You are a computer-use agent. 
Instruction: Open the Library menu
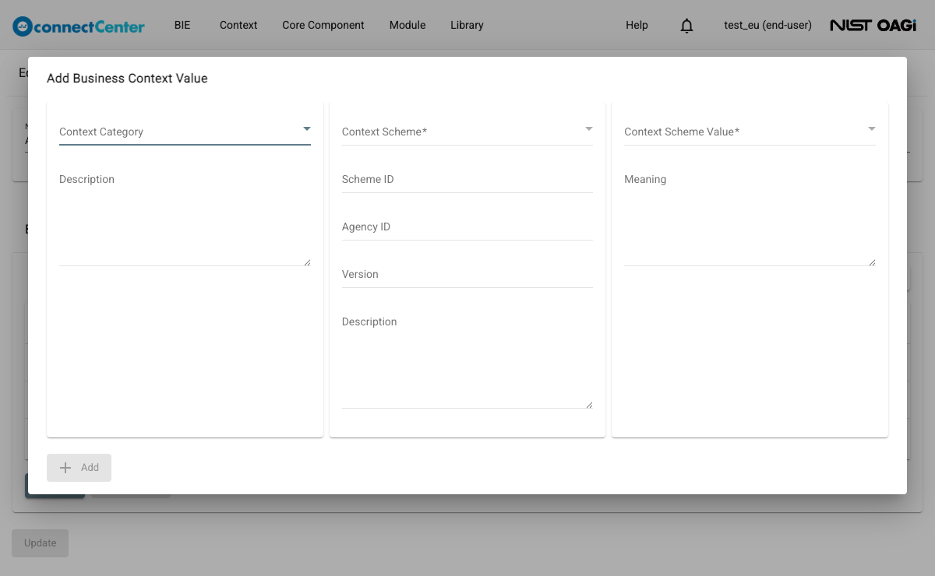click(x=467, y=25)
